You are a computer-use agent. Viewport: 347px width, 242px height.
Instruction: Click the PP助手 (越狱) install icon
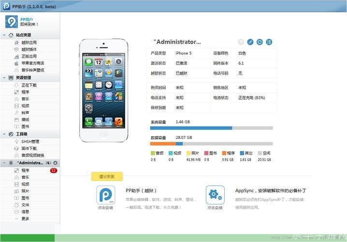(105, 195)
